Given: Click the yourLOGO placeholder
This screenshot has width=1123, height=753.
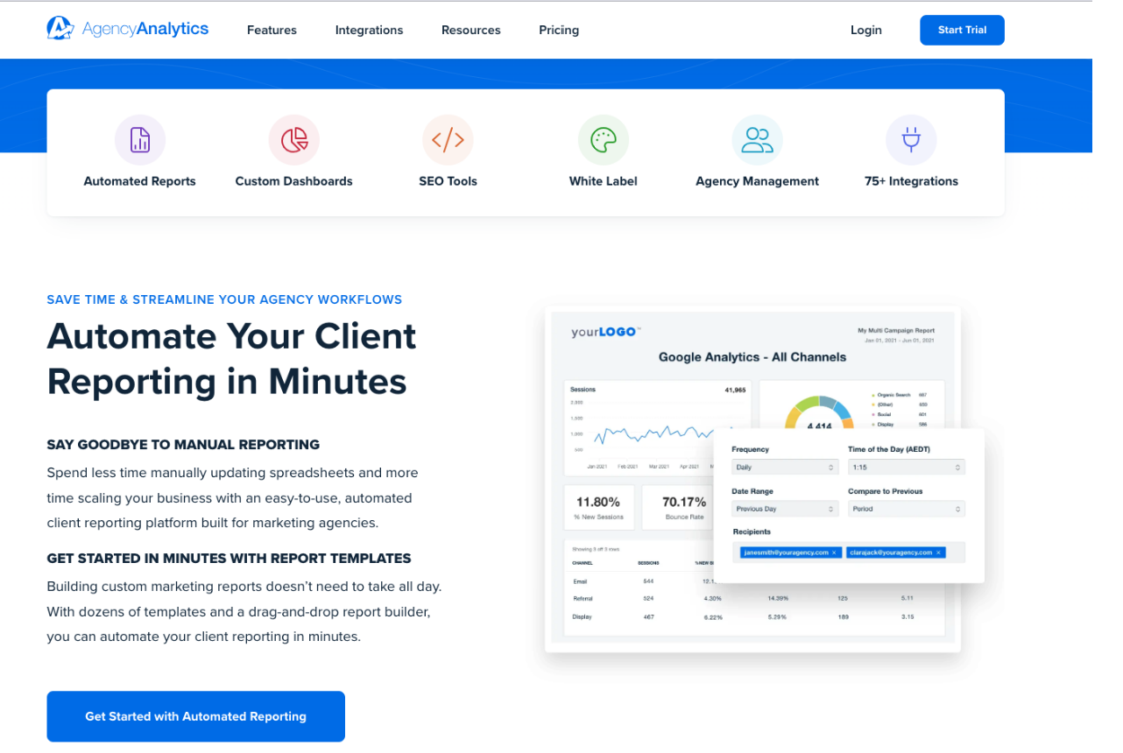Looking at the screenshot, I should pos(606,332).
